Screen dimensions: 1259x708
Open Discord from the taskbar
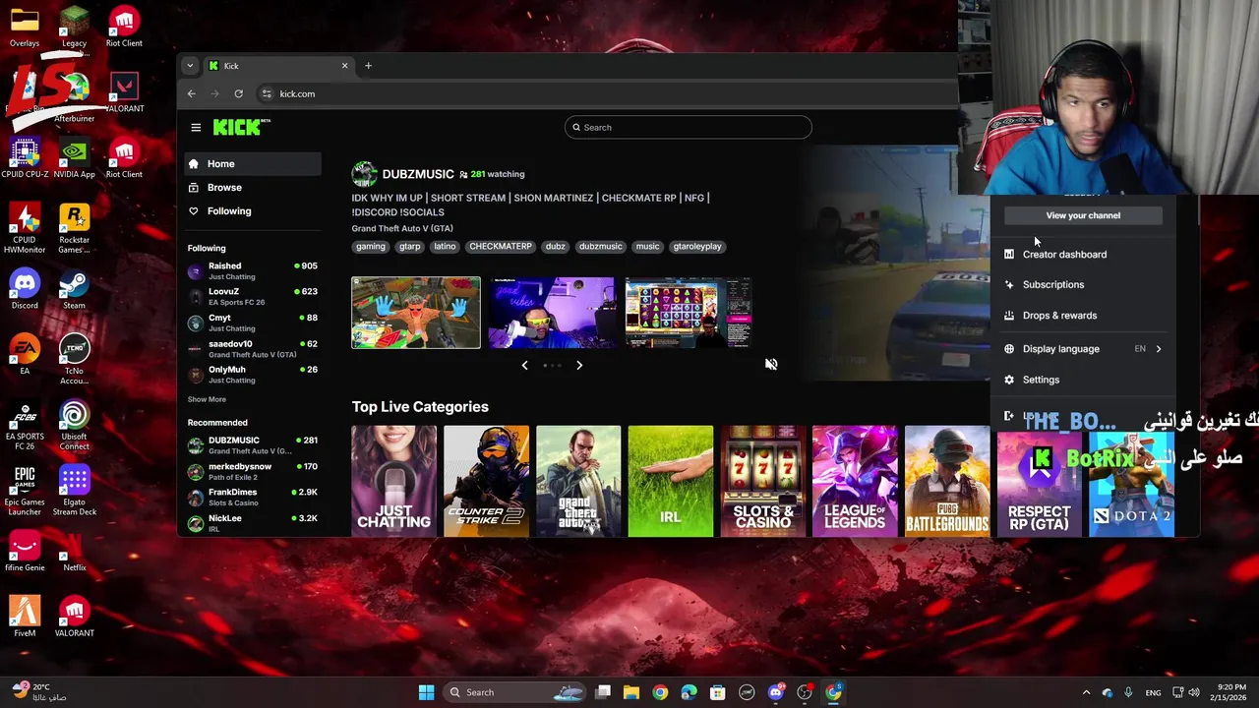click(776, 692)
